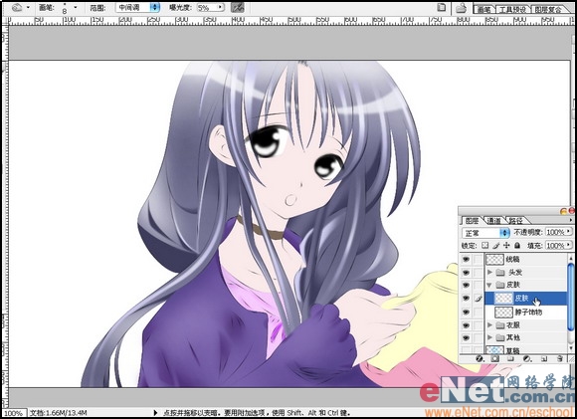This screenshot has width=577, height=419.
Task: Hide the 衣服 layer group
Action: pyautogui.click(x=466, y=325)
